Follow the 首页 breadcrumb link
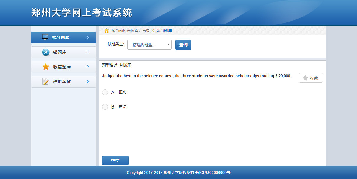Image resolution: width=357 pixels, height=179 pixels. (x=146, y=30)
